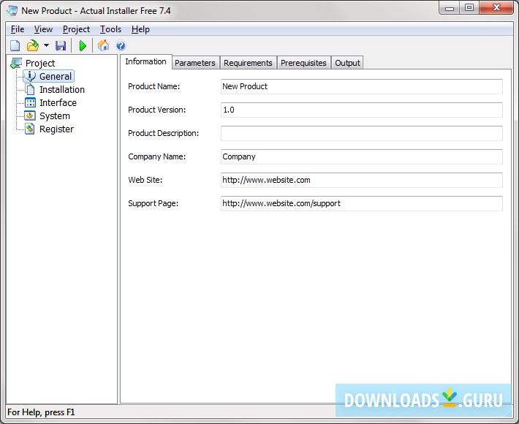The height and width of the screenshot is (424, 519).
Task: Create a new project with toolbar icon
Action: (x=15, y=45)
